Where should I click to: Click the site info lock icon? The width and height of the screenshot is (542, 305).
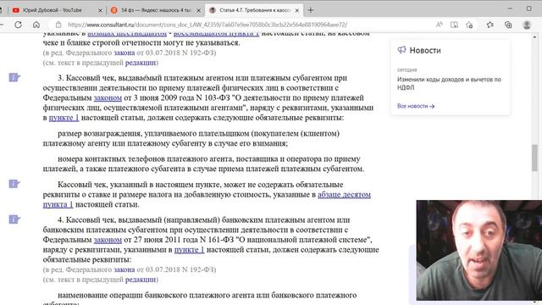click(x=58, y=25)
